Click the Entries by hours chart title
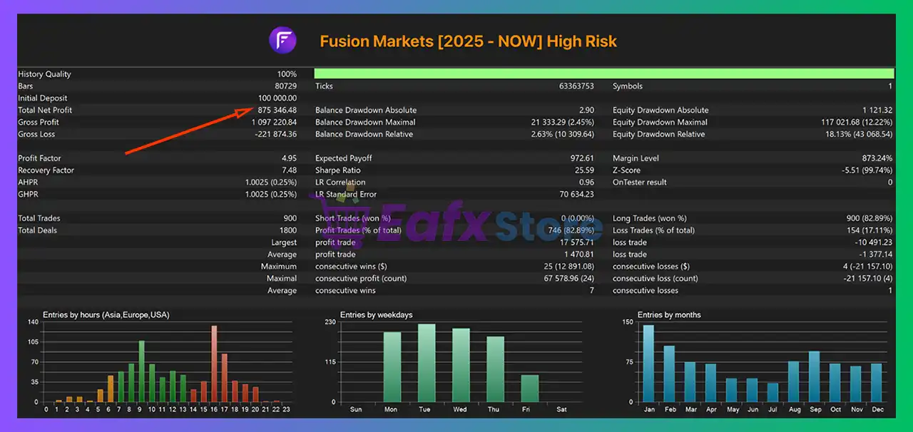This screenshot has width=913, height=432. [x=106, y=314]
